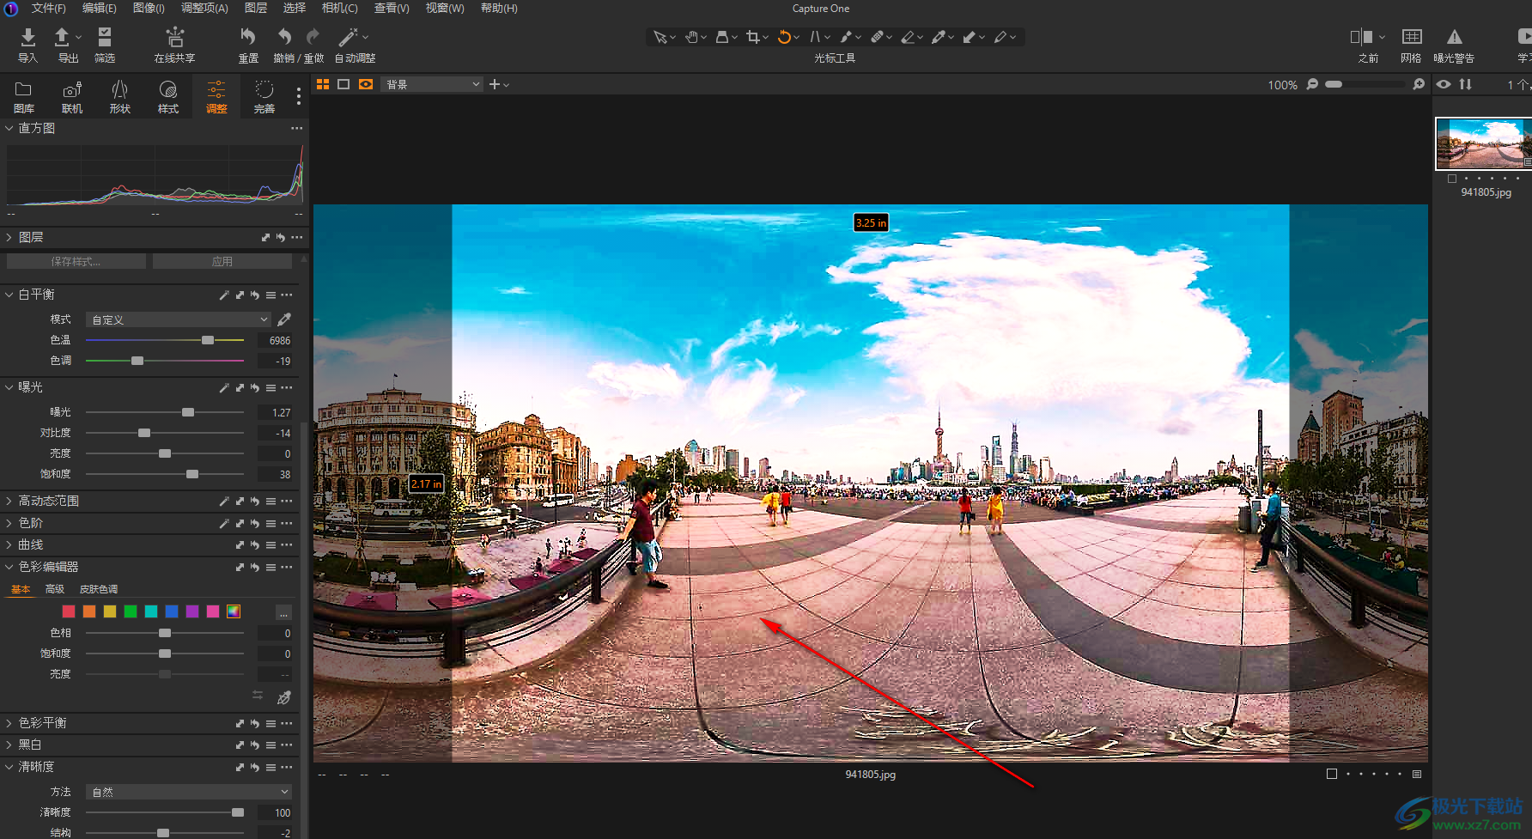Open the 白平衡 模式 dropdown
Viewport: 1532px width, 839px height.
[x=179, y=319]
